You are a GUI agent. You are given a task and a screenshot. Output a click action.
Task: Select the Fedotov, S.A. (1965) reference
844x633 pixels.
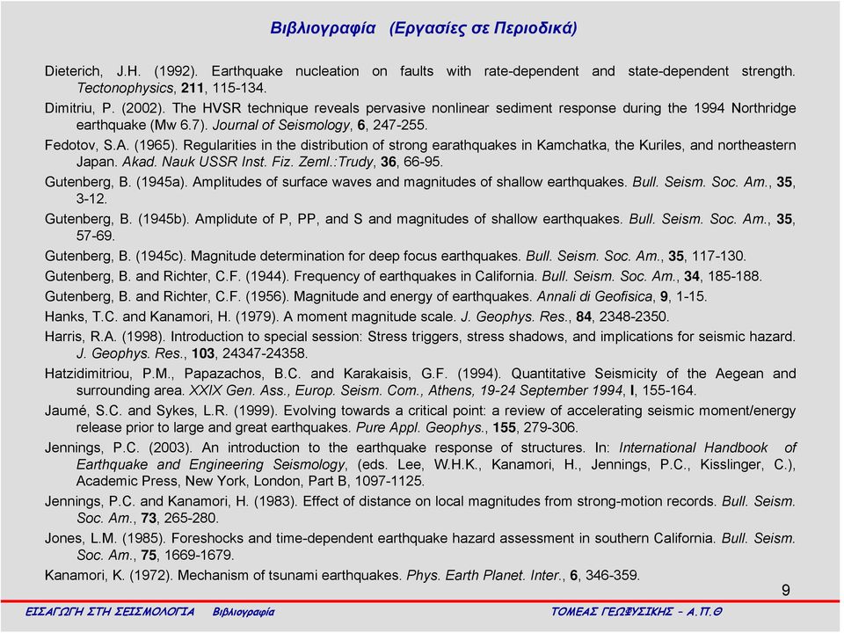420,153
